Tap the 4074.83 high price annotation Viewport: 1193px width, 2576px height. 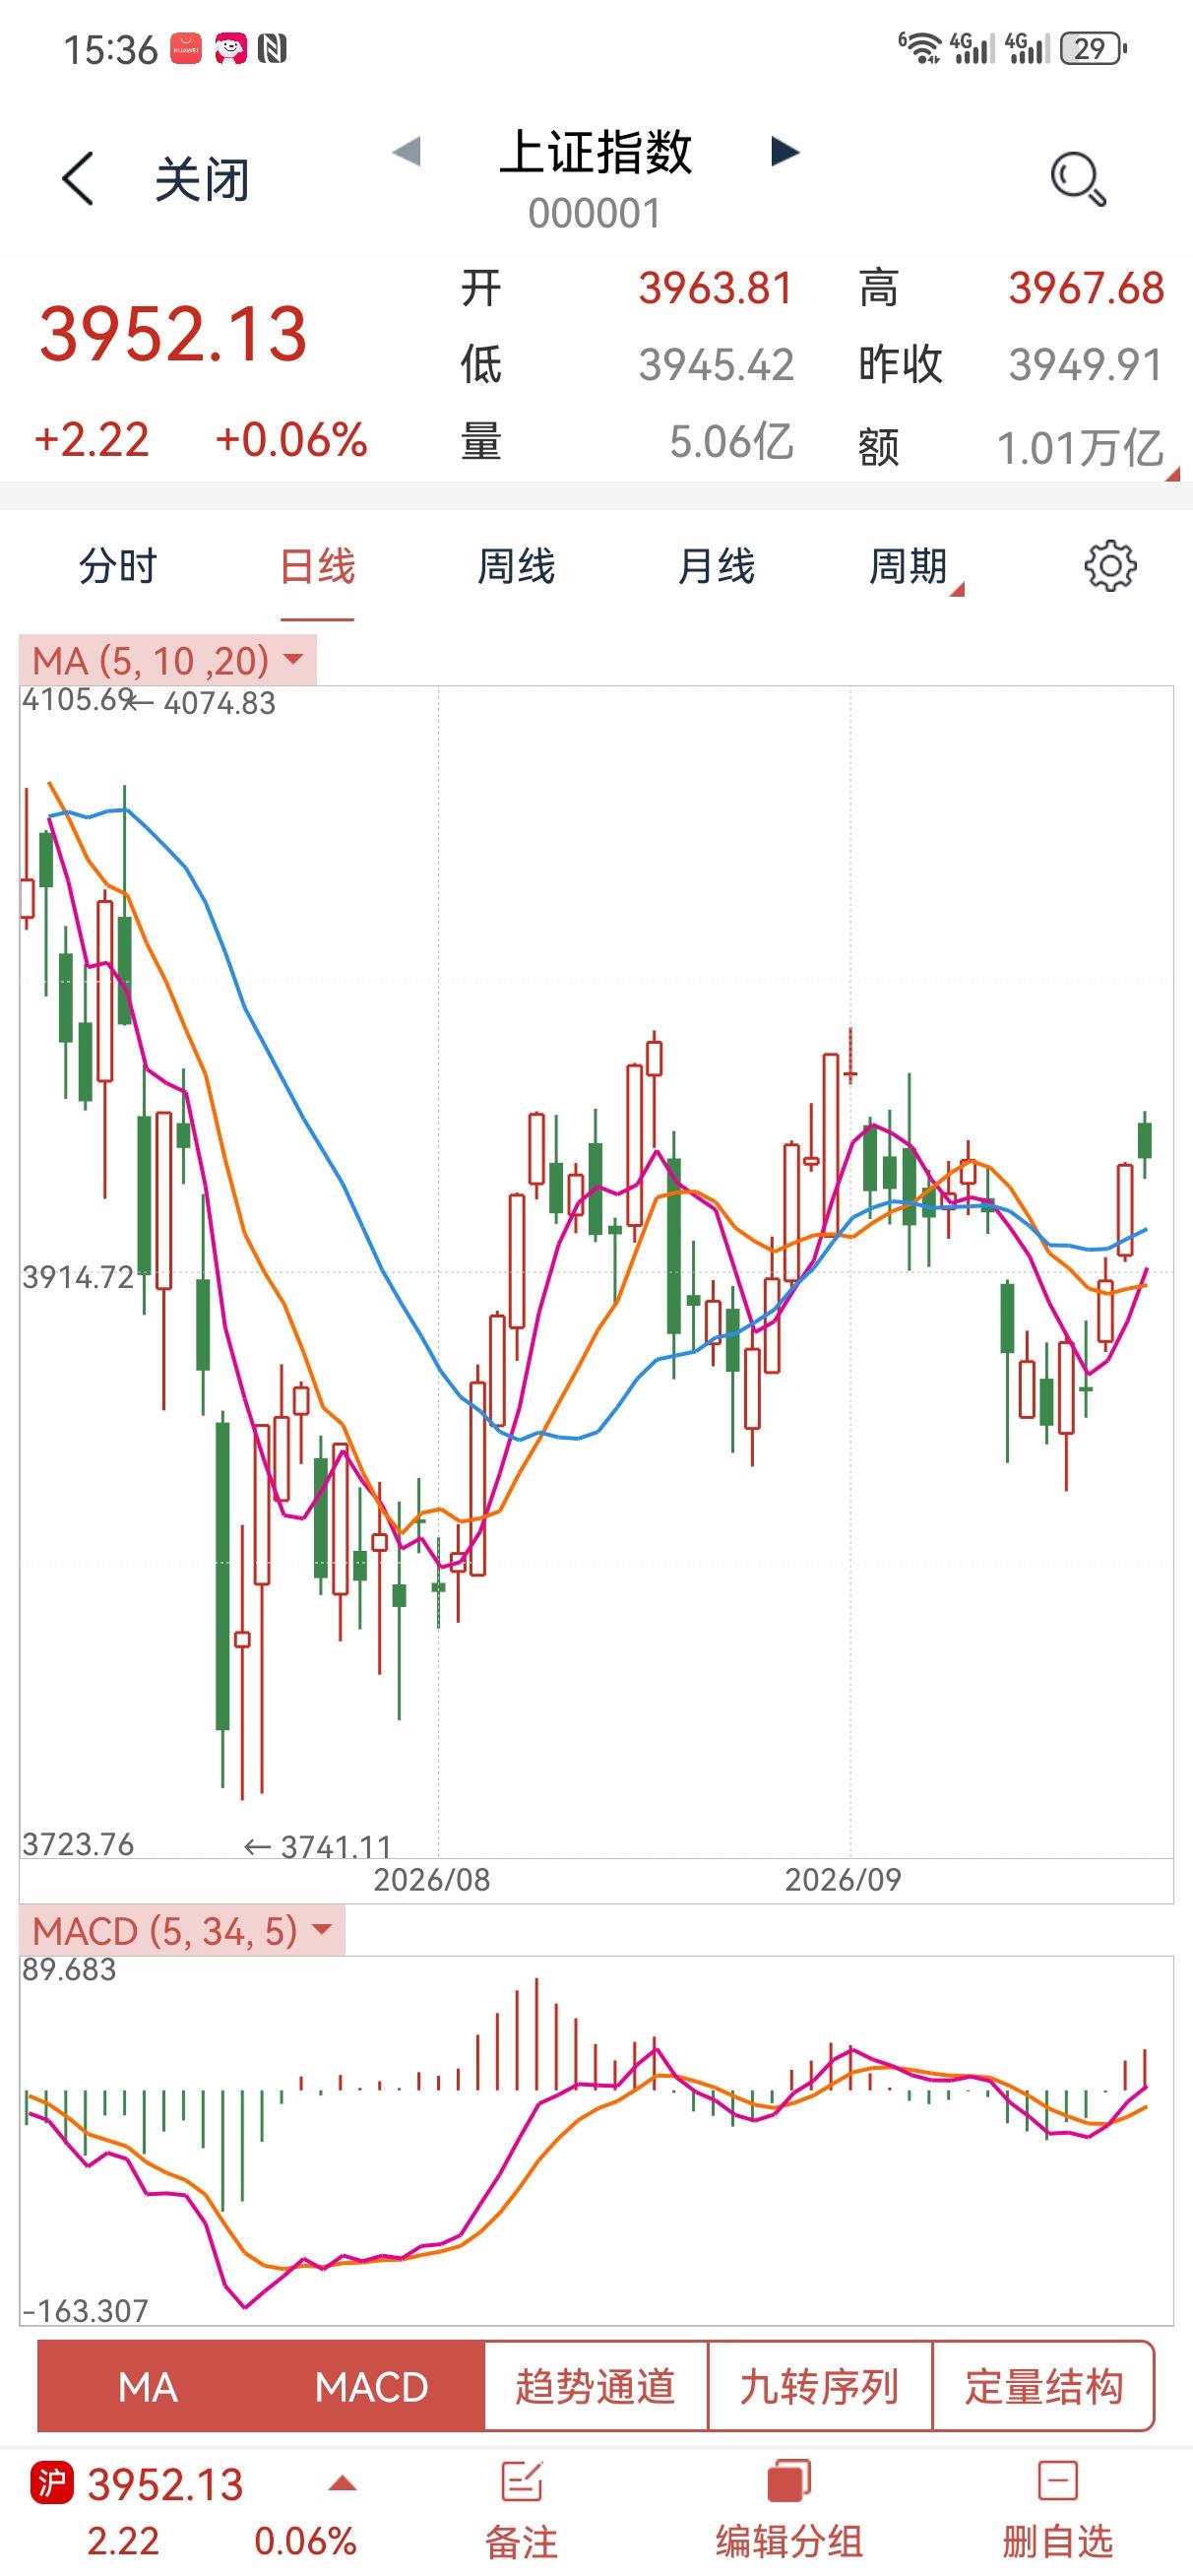[x=203, y=703]
